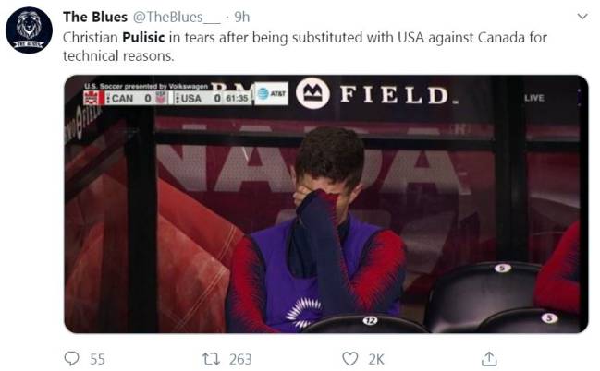Image resolution: width=600 pixels, height=371 pixels.
Task: Click the 9h timestamp
Action: pyautogui.click(x=242, y=17)
